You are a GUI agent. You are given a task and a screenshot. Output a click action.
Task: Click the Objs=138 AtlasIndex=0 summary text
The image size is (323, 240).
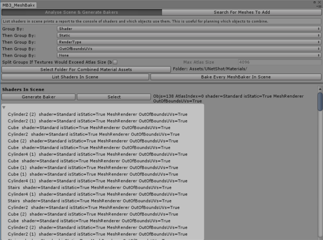(228, 98)
